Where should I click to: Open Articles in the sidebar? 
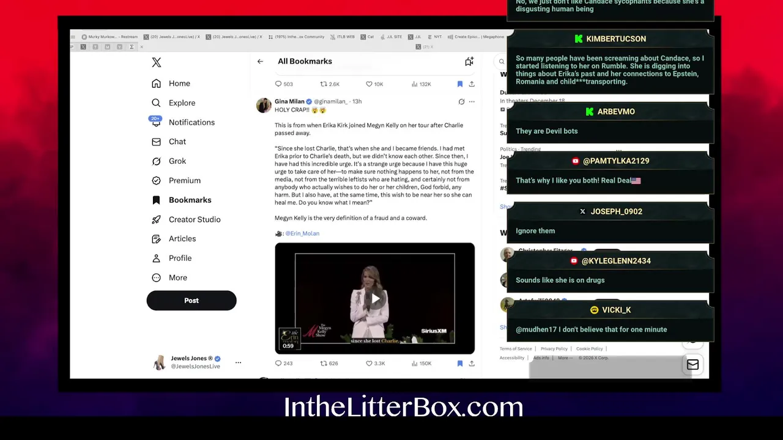(x=174, y=238)
